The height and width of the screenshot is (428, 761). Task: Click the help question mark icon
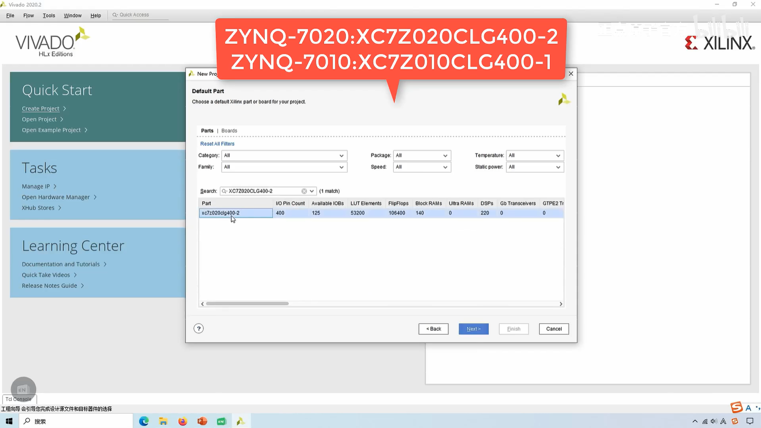click(199, 329)
